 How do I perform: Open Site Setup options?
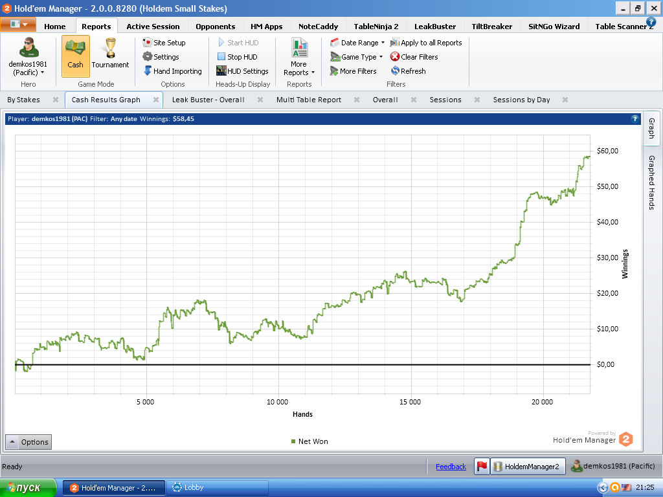[164, 43]
